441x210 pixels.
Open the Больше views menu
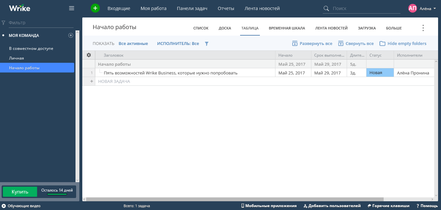[394, 28]
